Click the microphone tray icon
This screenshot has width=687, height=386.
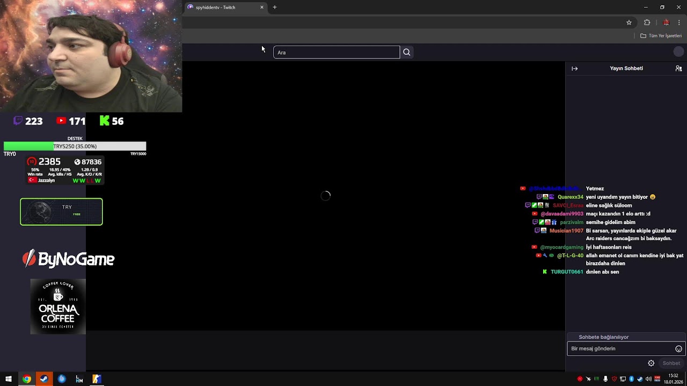(605, 379)
